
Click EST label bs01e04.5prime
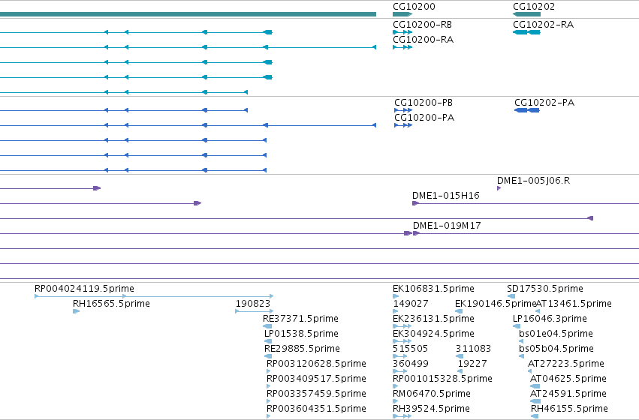[556, 334]
